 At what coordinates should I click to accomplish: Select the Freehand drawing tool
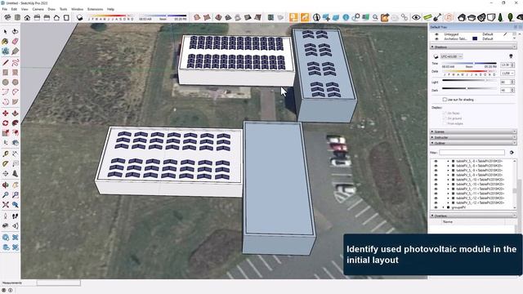(15, 62)
